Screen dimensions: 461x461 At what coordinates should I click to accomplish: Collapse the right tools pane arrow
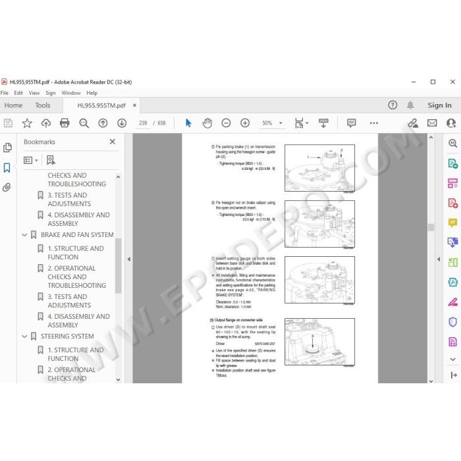454,375
